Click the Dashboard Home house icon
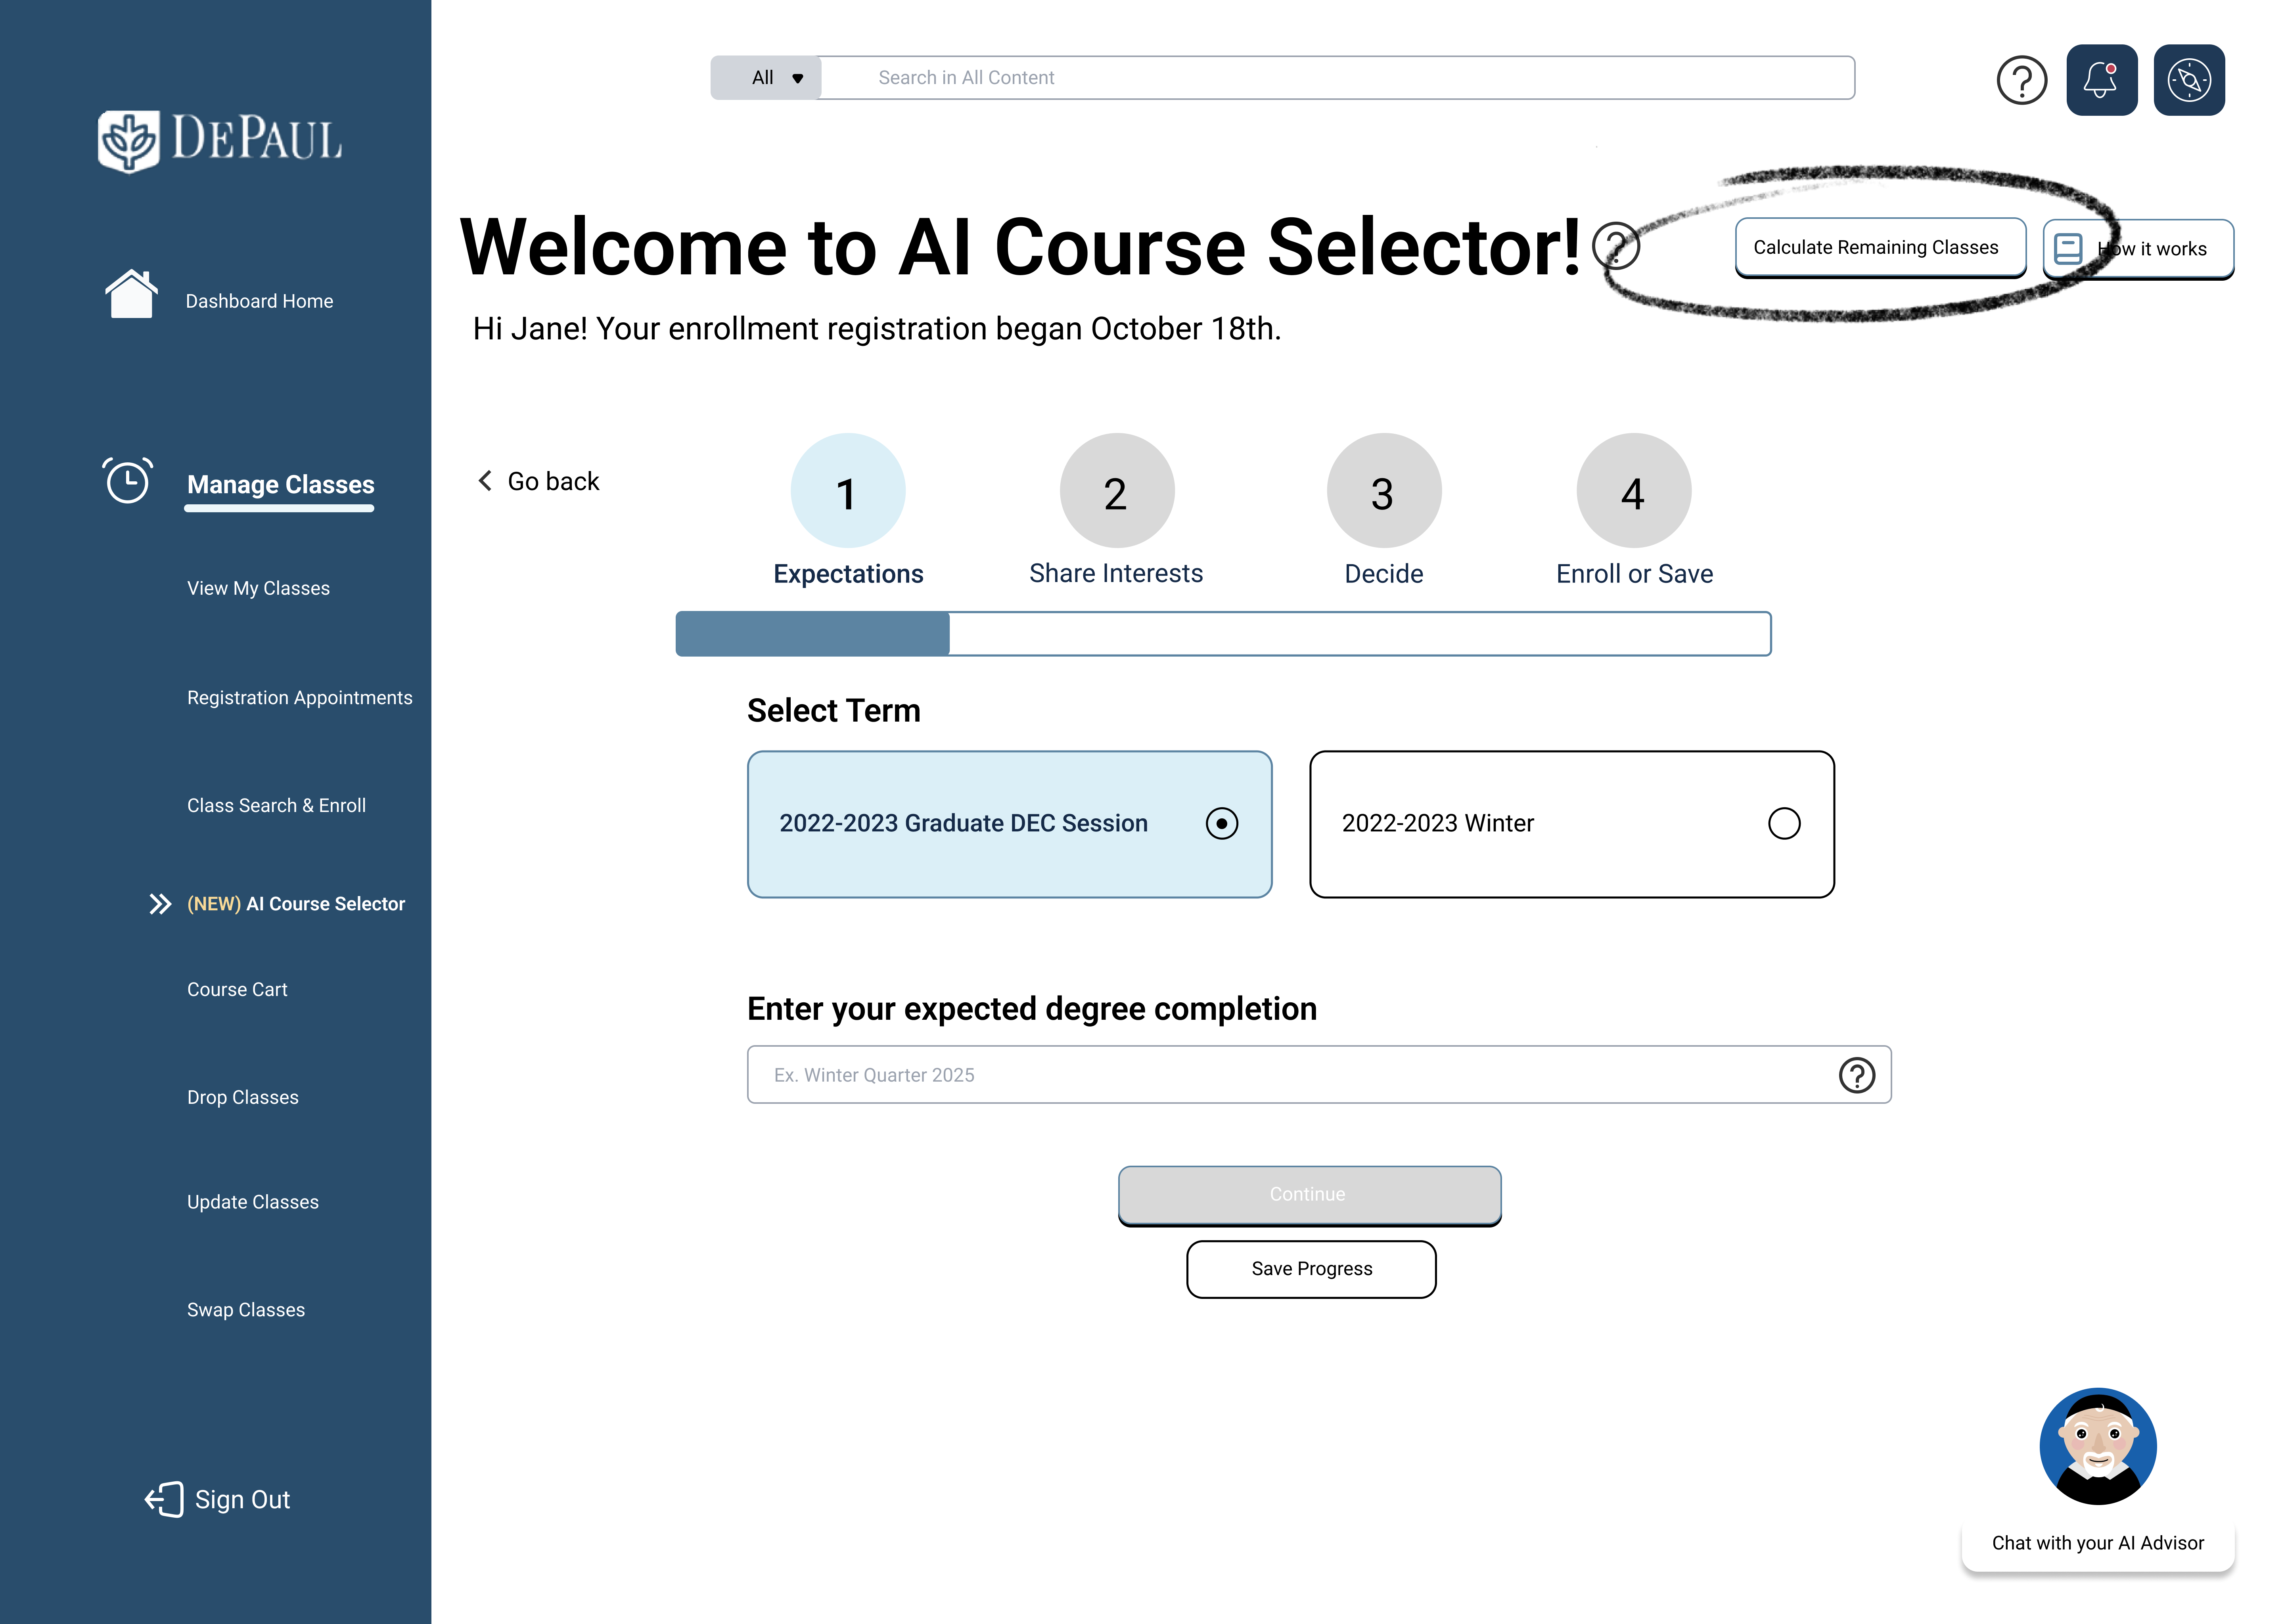 131,294
